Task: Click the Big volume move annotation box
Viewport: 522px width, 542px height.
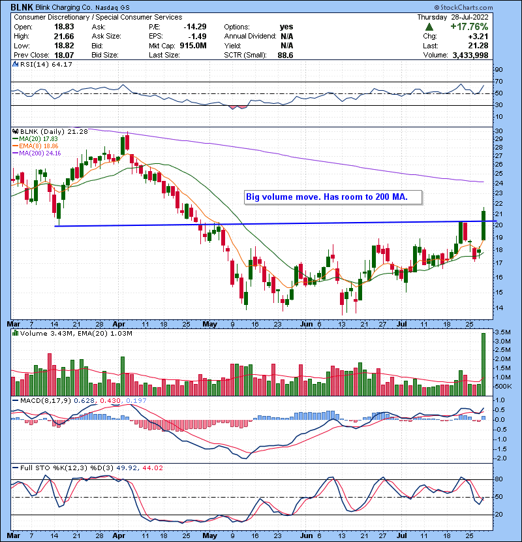Action: pos(333,197)
